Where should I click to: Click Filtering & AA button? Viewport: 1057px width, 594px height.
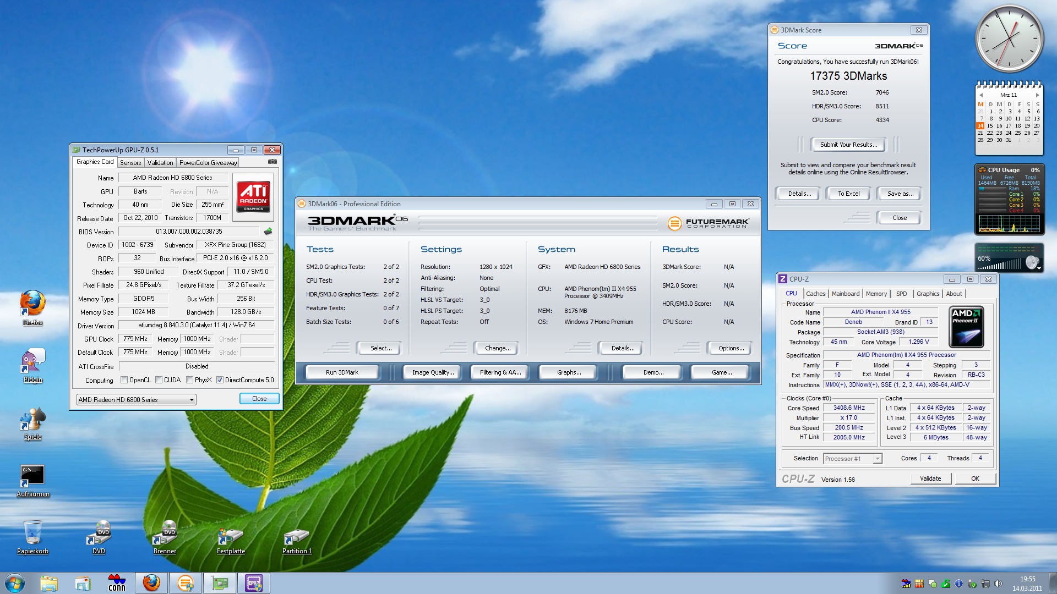tap(500, 372)
